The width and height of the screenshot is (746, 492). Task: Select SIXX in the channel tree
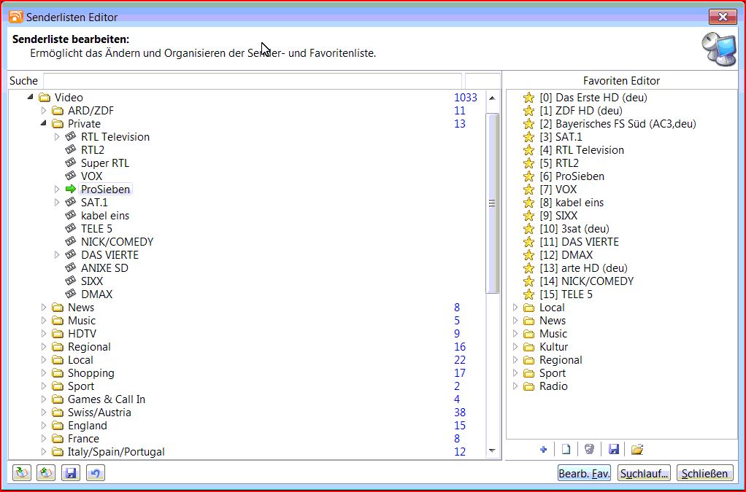coord(92,281)
